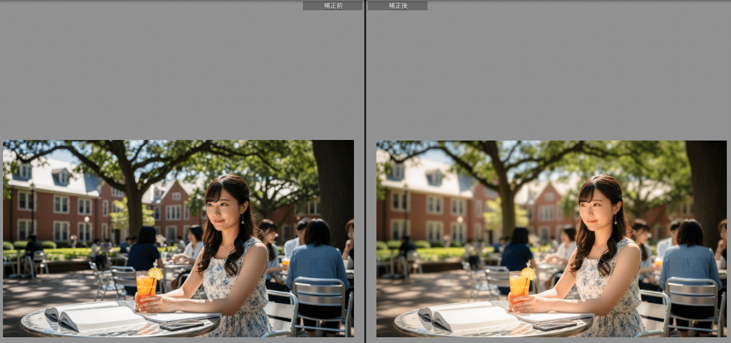The width and height of the screenshot is (731, 343).
Task: Select the after (補正後) photo preview
Action: (551, 238)
